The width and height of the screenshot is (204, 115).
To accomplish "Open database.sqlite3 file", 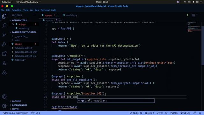I will (23, 48).
